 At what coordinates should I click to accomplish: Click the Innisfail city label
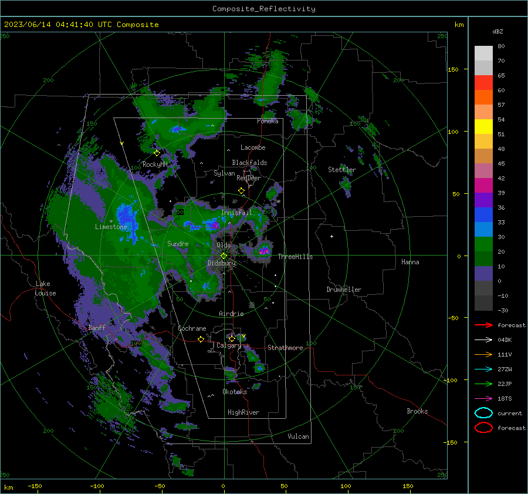point(236,213)
